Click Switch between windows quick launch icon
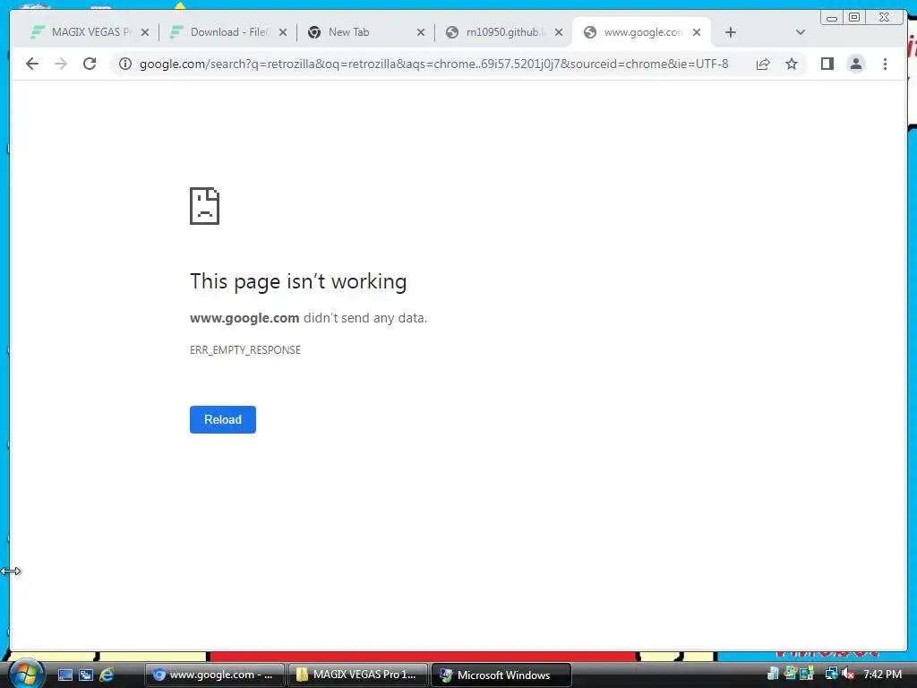This screenshot has width=917, height=688. tap(86, 675)
